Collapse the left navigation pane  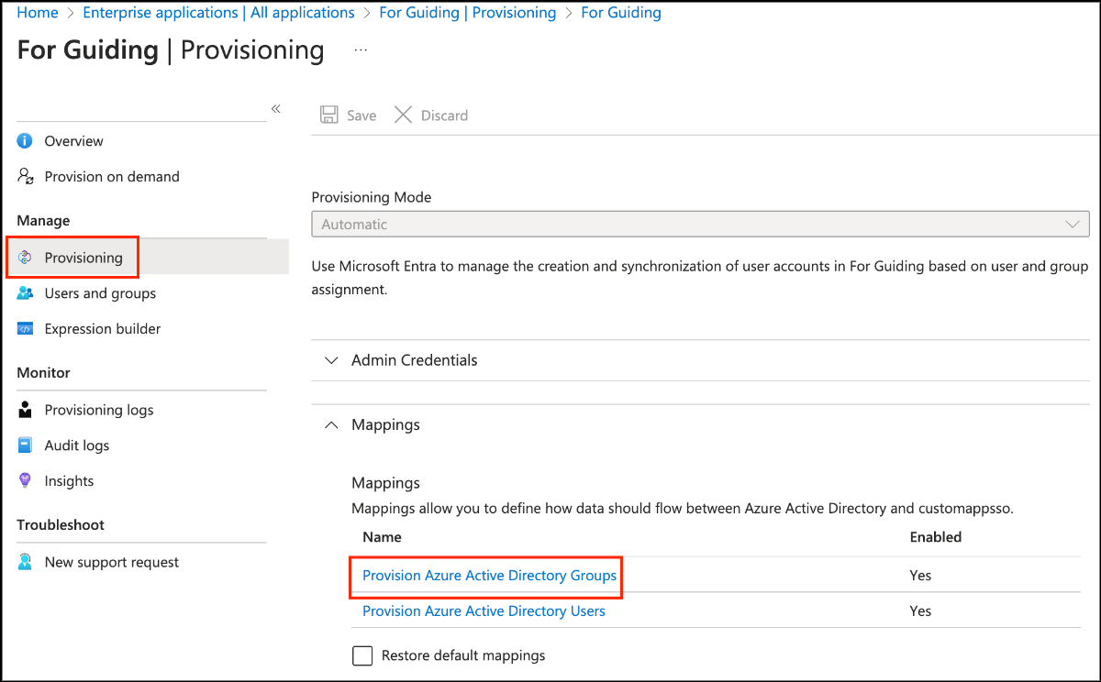(275, 109)
